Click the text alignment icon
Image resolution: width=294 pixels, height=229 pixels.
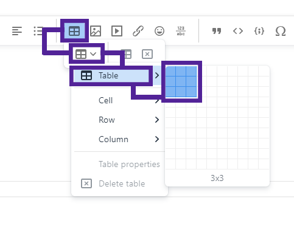(x=17, y=31)
